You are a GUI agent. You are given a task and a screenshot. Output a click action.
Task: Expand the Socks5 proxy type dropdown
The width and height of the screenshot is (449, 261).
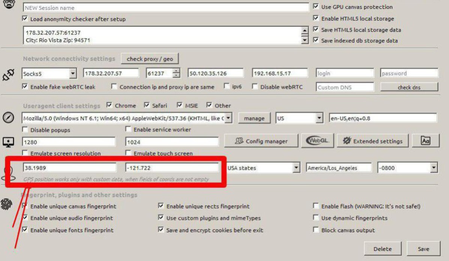click(73, 73)
